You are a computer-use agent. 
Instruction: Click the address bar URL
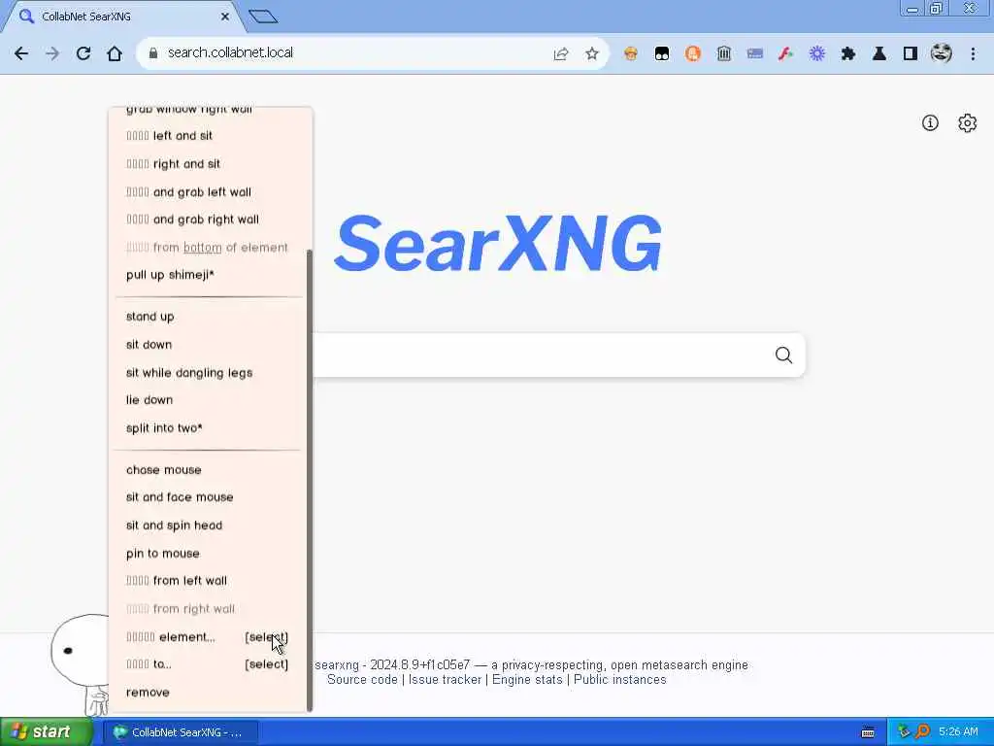230,52
